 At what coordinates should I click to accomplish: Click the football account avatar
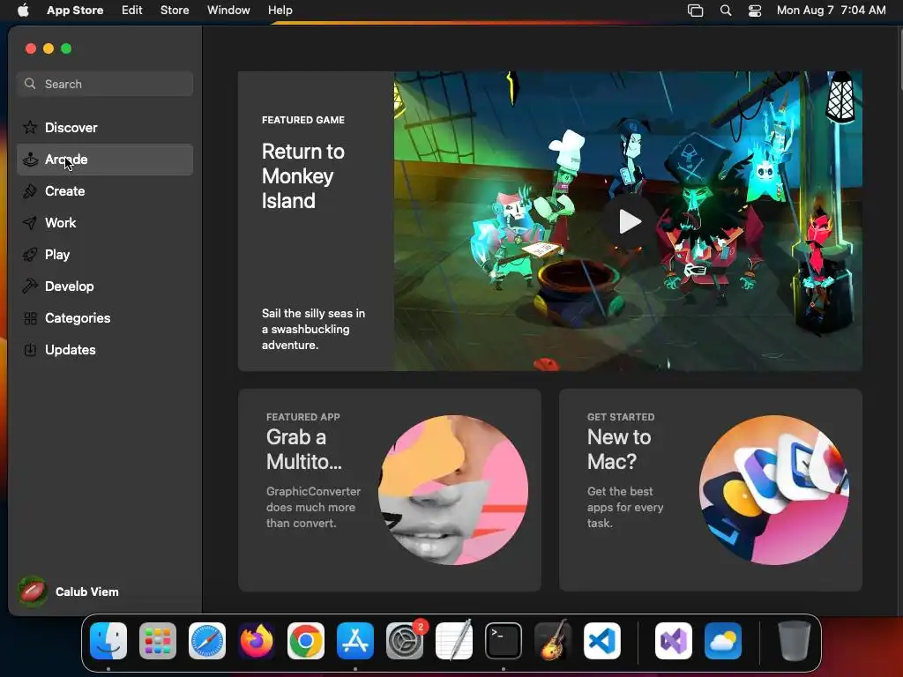pos(33,591)
